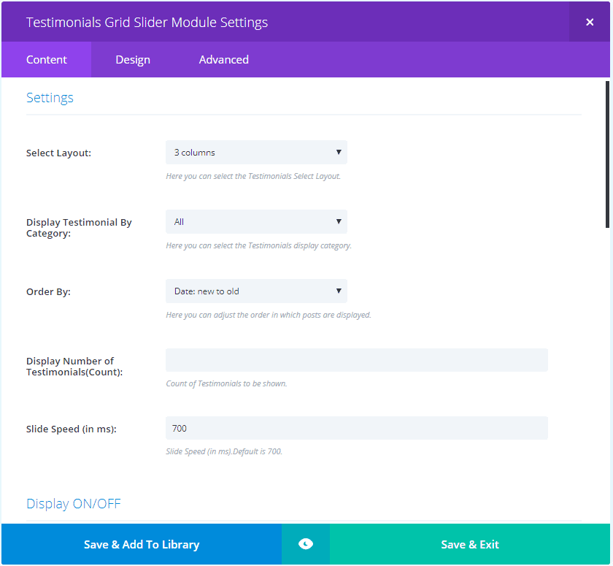The image size is (613, 566).
Task: Switch to the Content tab
Action: coord(47,60)
